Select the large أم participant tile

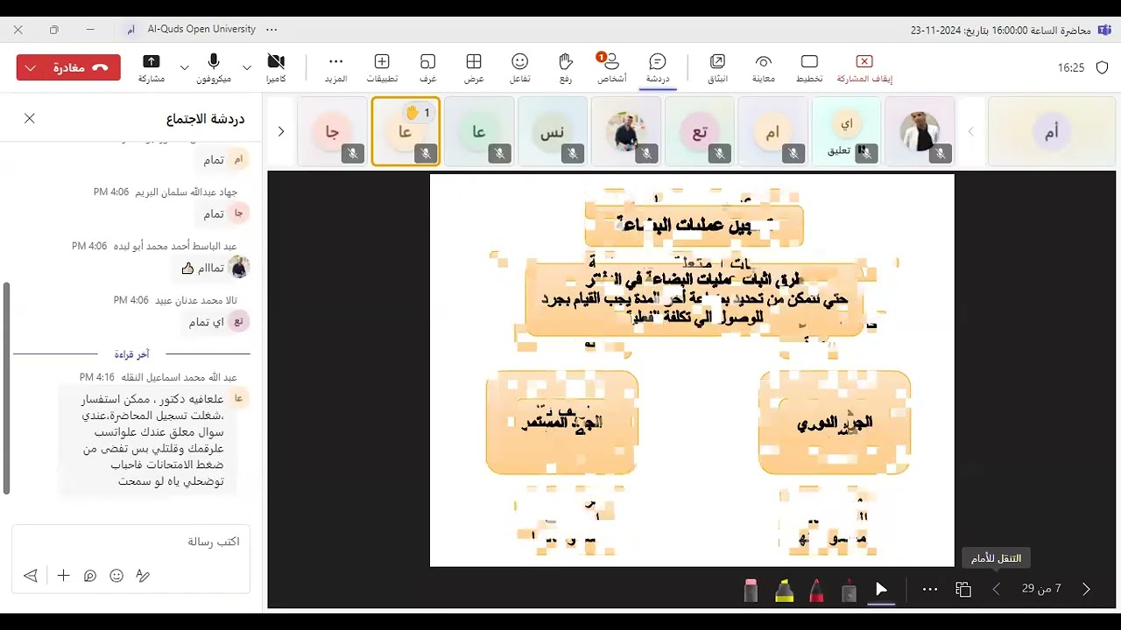click(x=1050, y=131)
